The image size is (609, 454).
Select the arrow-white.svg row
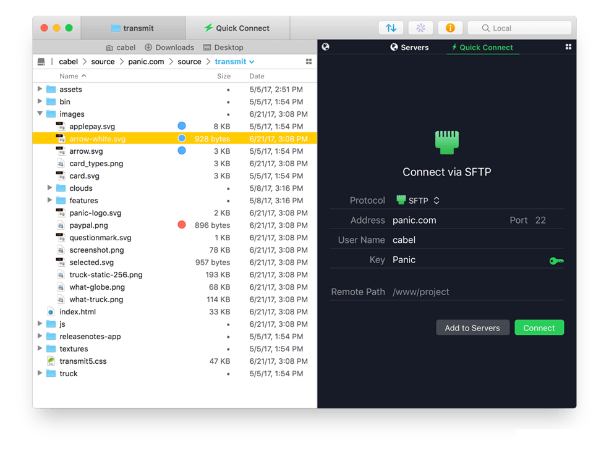click(175, 138)
